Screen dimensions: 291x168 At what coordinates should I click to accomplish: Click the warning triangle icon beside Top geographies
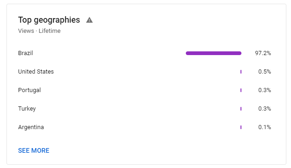pyautogui.click(x=89, y=20)
